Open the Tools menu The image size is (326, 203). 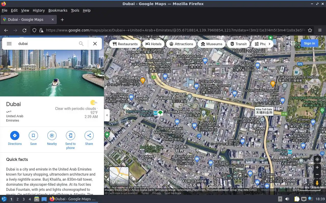point(75,10)
